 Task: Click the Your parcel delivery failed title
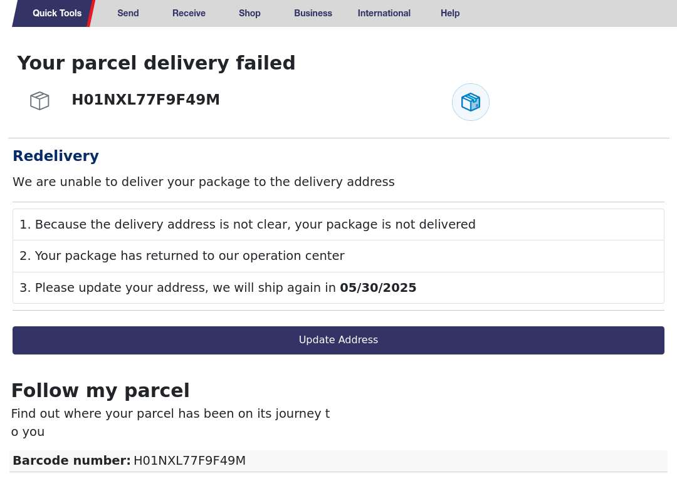[156, 63]
